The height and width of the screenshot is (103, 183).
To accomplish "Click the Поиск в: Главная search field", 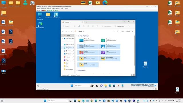I will click(127, 31).
